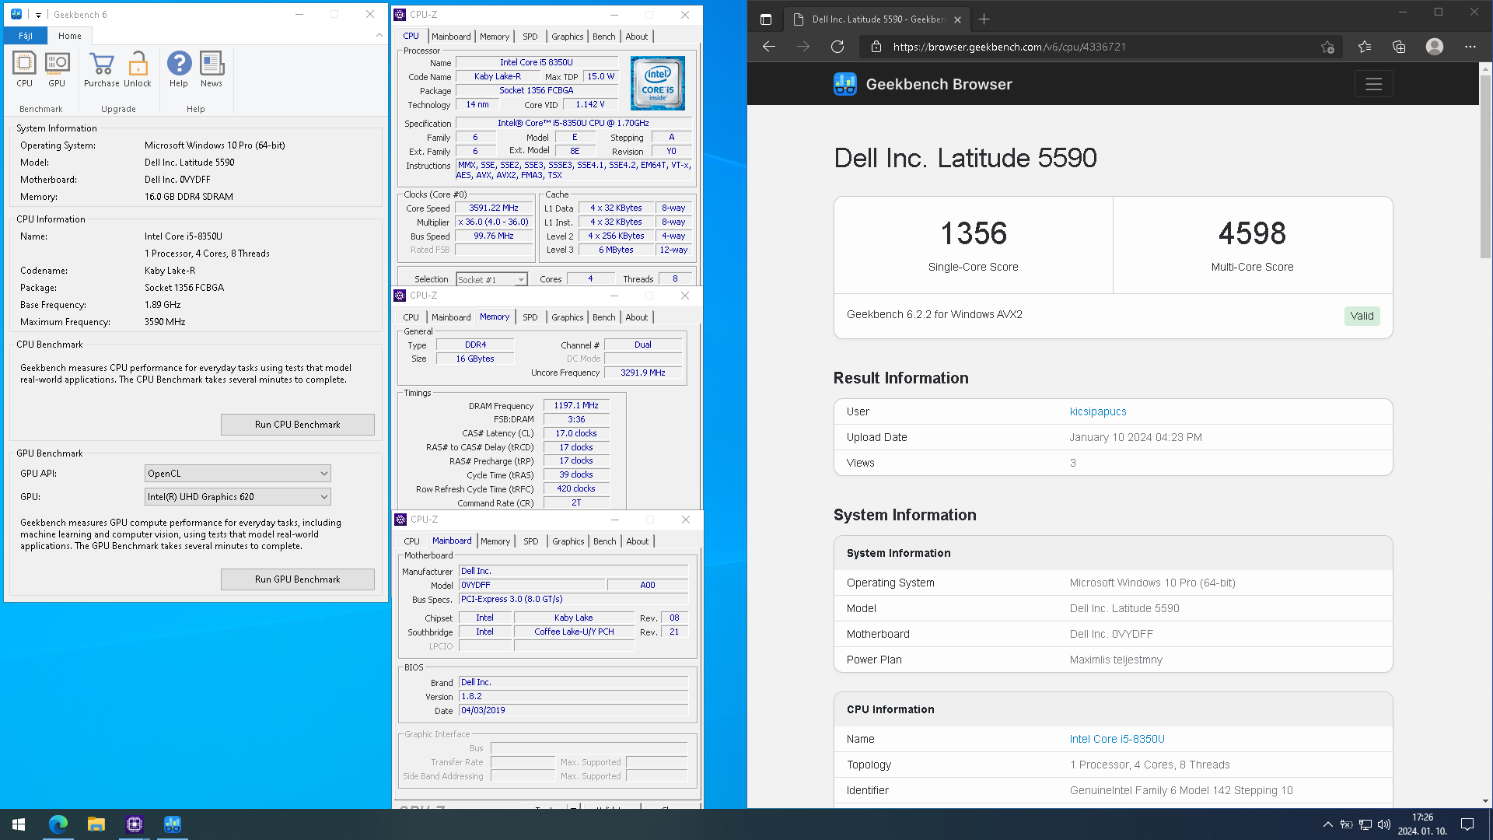Open the volume control in system tray
This screenshot has height=840, width=1493.
point(1383,824)
